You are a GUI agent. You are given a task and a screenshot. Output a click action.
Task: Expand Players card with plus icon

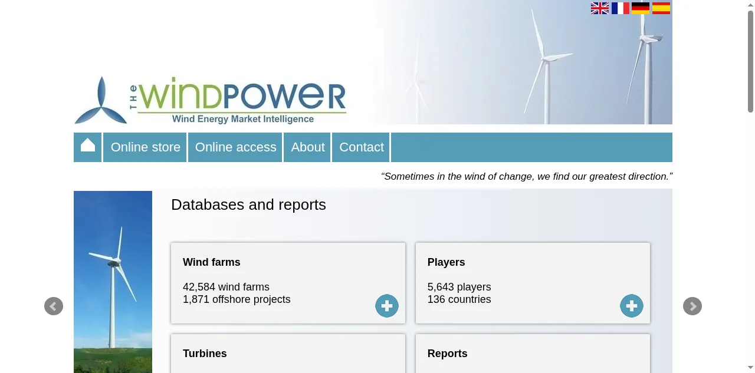tap(632, 306)
